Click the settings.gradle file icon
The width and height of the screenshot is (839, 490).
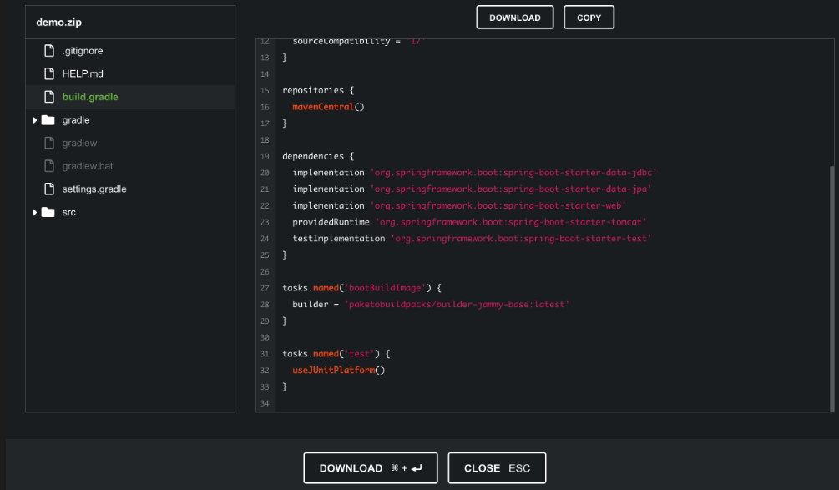(49, 189)
